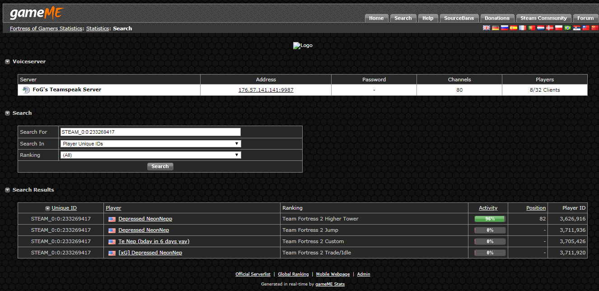Viewport: 599px width, 291px height.
Task: Switch language with the Taiwanese flag
Action: pyautogui.click(x=586, y=28)
